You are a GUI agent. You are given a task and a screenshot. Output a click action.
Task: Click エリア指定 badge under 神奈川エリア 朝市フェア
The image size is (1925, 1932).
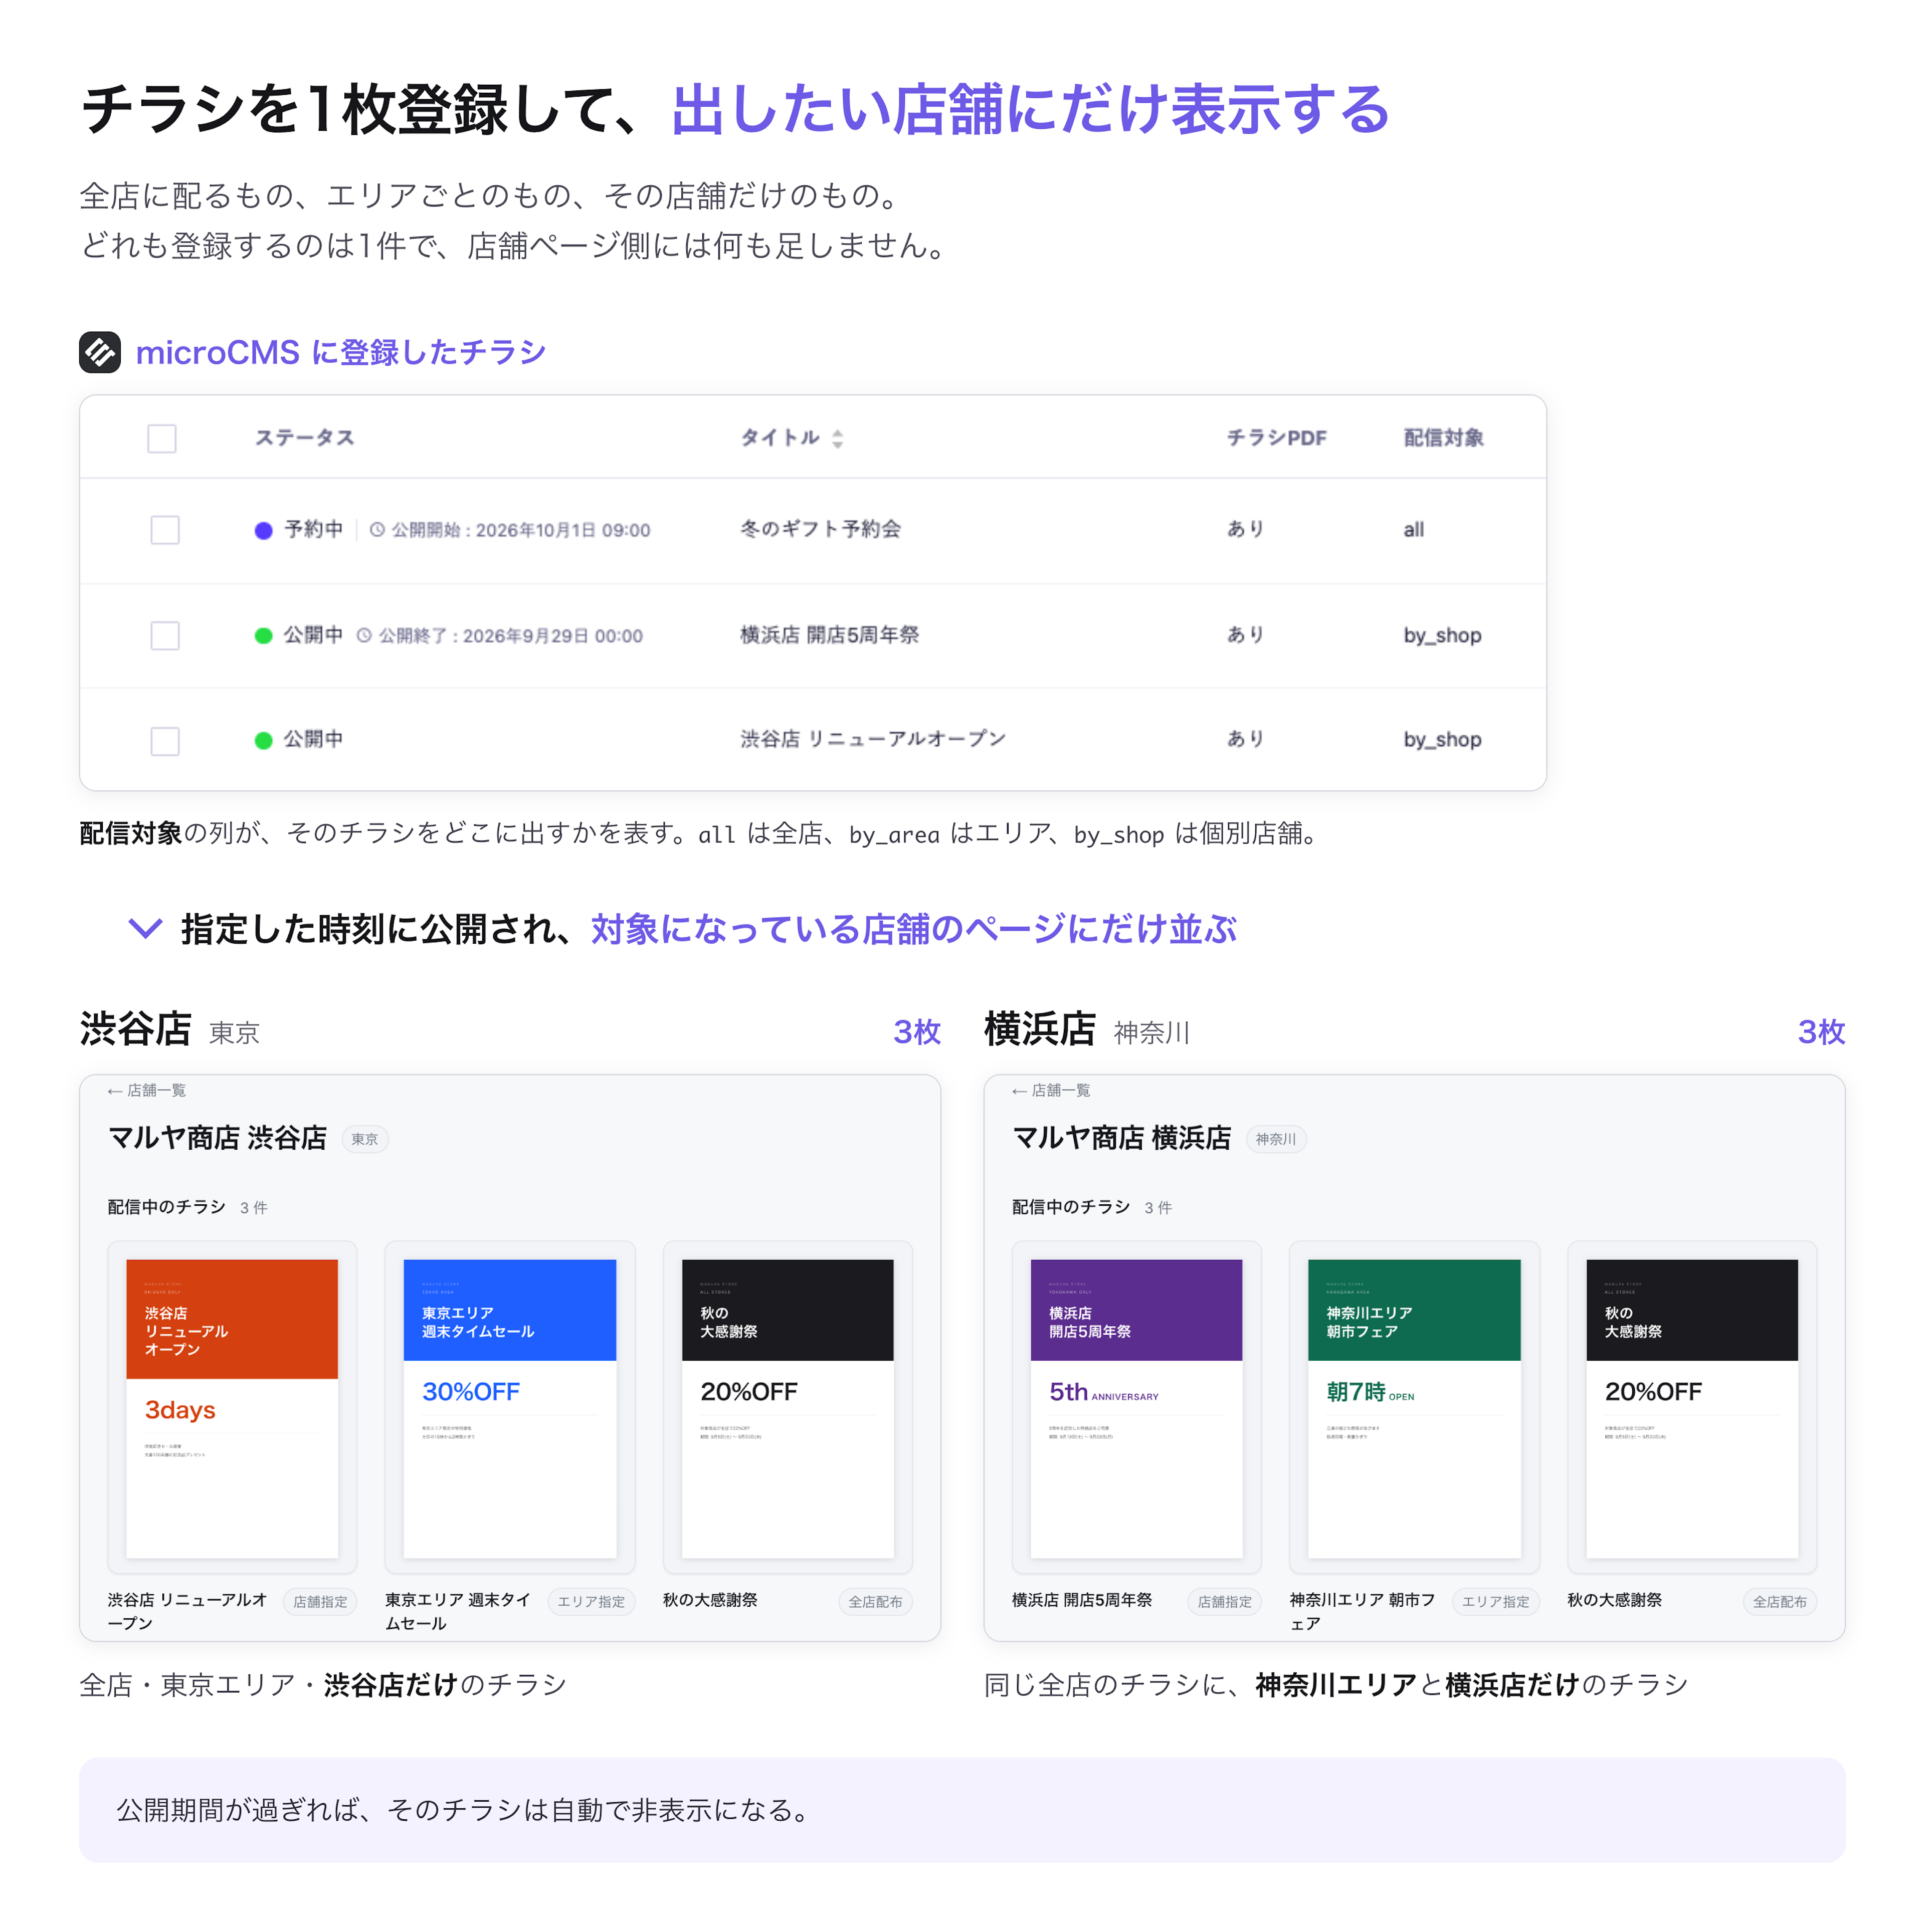[1496, 1601]
